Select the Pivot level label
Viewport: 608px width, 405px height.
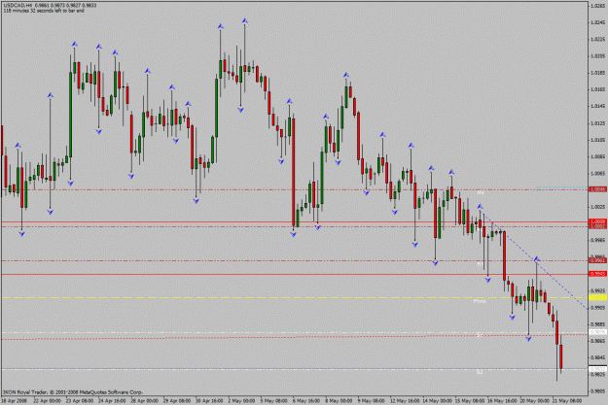click(x=480, y=300)
